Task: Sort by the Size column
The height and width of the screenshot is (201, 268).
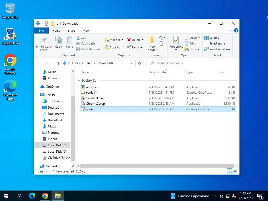Action: click(226, 72)
